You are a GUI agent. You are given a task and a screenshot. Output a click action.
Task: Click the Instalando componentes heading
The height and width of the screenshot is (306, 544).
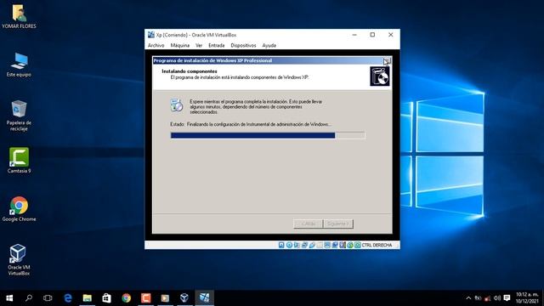click(190, 71)
